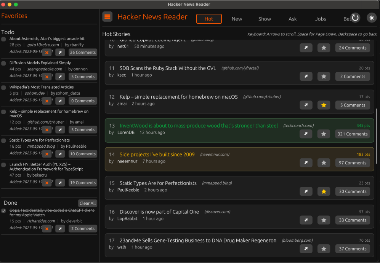Click 2 Comments on done ChatGPT client item
Image resolution: width=380 pixels, height=263 pixels.
pos(83,229)
